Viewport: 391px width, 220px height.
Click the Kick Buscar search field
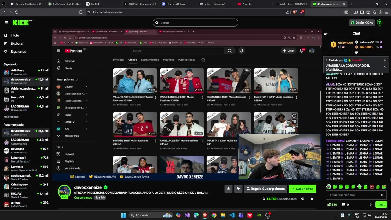click(195, 23)
